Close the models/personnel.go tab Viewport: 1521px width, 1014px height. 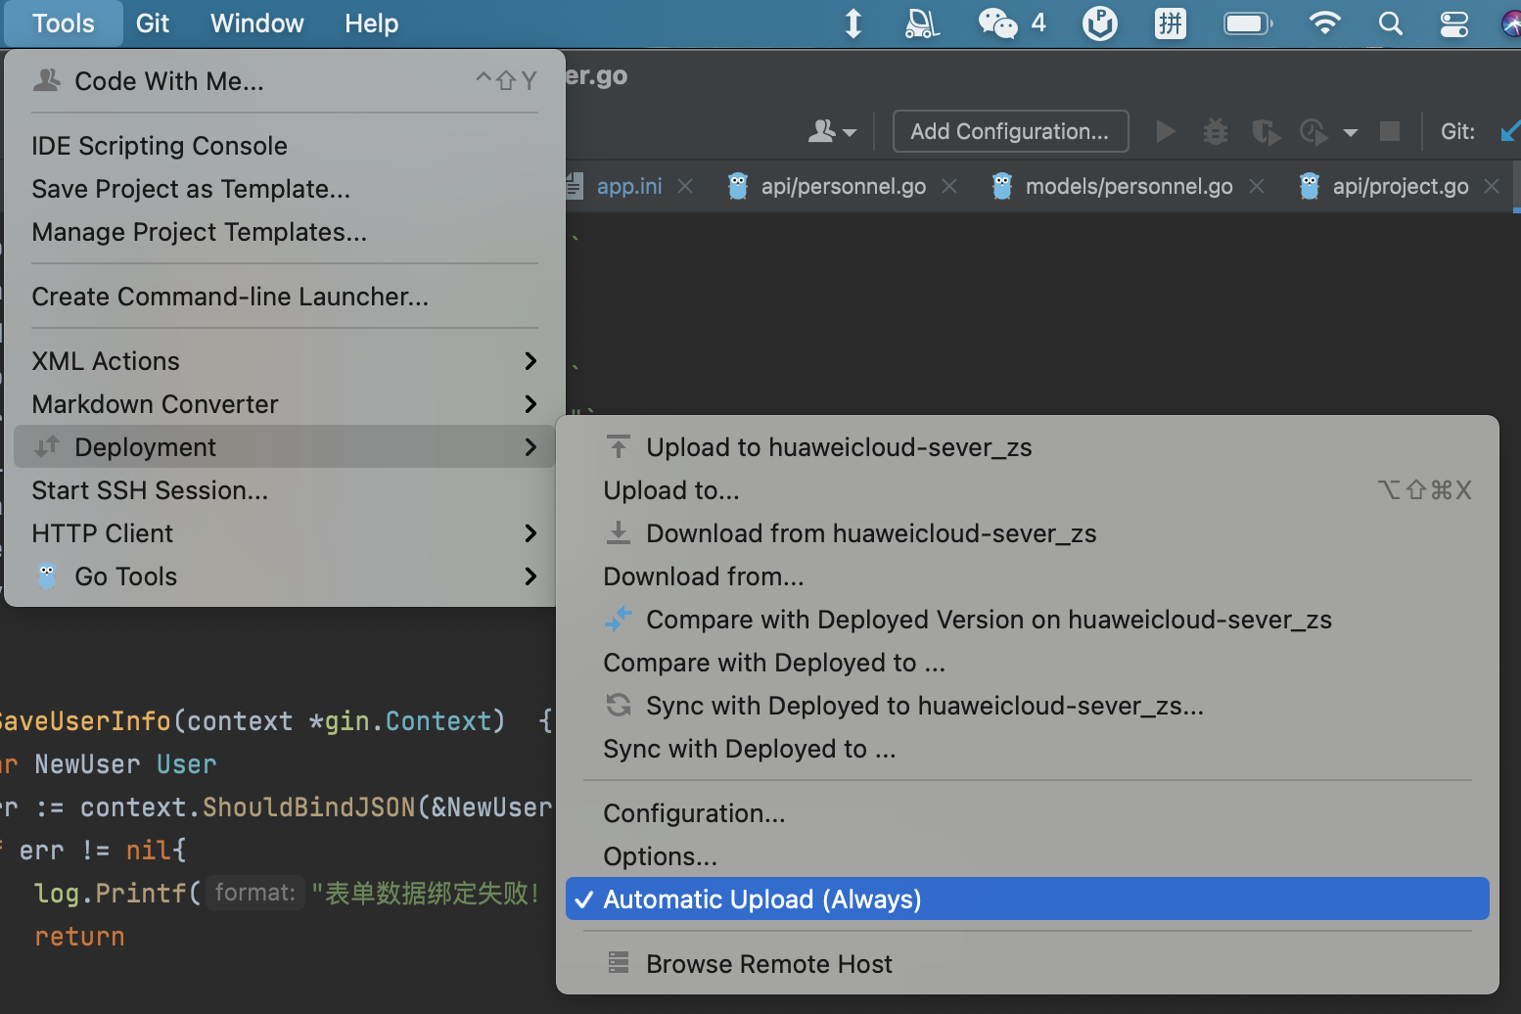(x=1257, y=186)
